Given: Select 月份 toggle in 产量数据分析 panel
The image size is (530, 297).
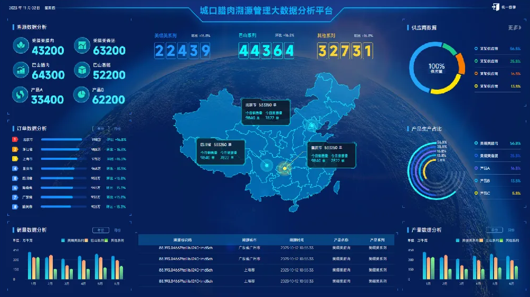Looking at the screenshot, I should pyautogui.click(x=511, y=230).
